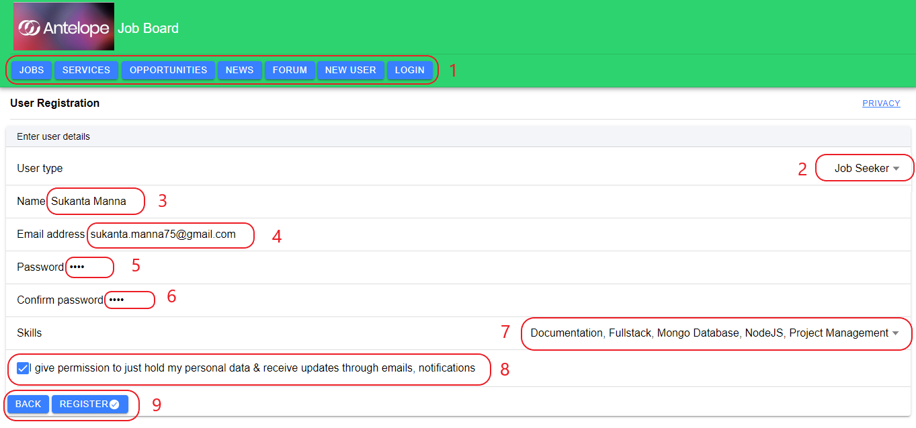Go to the SERVICES page
The image size is (916, 428).
[x=86, y=70]
